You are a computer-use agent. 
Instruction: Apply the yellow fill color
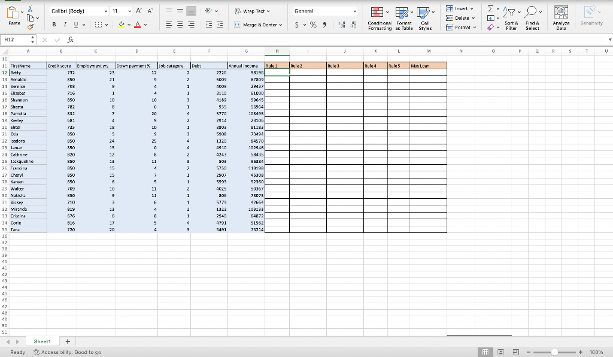122,25
